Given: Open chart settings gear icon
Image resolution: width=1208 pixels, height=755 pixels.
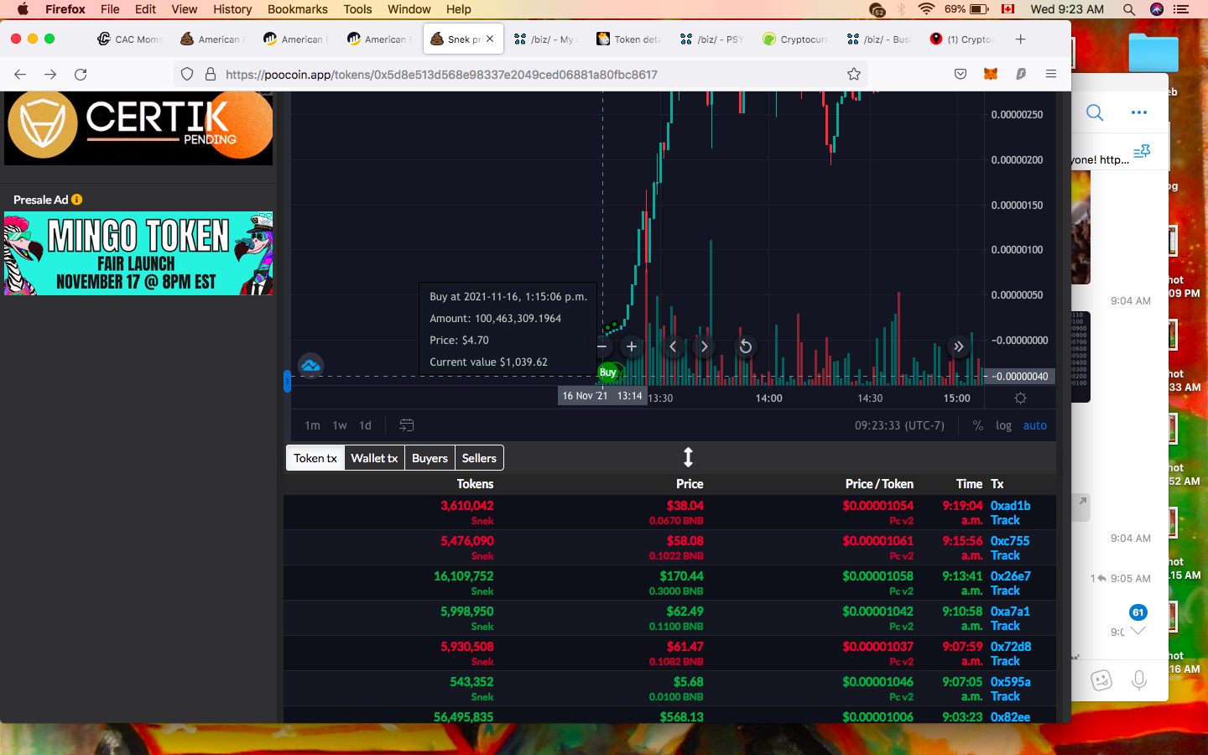Looking at the screenshot, I should click(1020, 398).
